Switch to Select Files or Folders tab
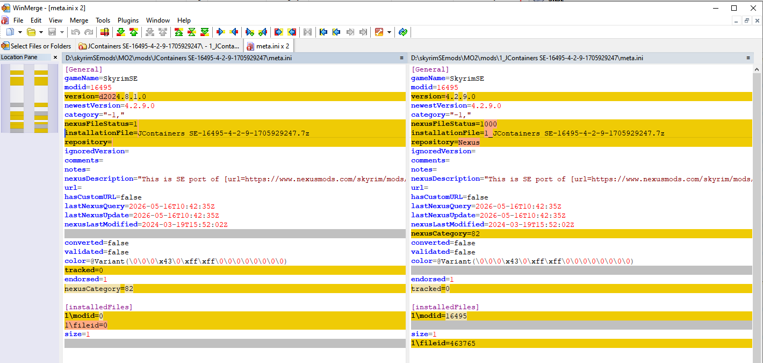Image resolution: width=763 pixels, height=363 pixels. point(37,46)
